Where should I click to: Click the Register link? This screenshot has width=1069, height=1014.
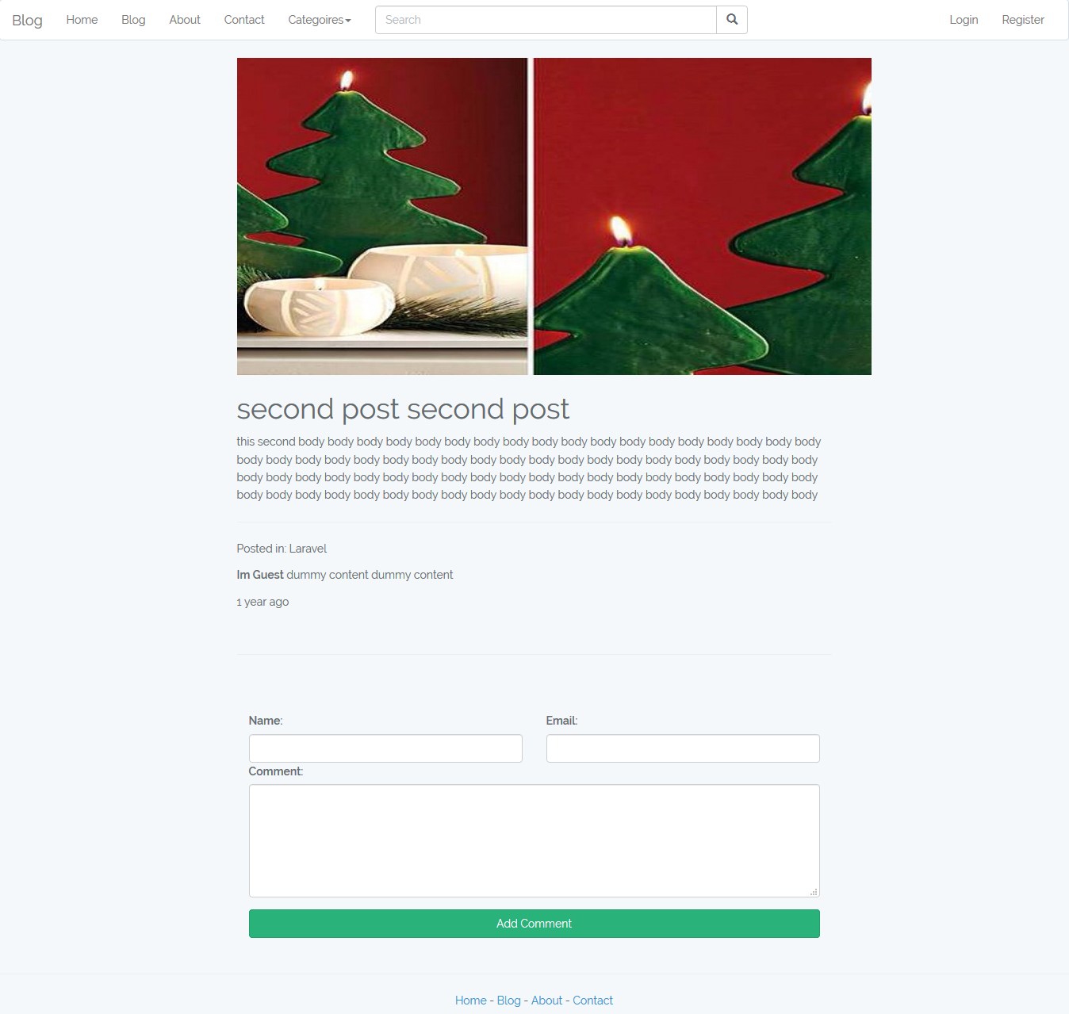click(x=1023, y=20)
